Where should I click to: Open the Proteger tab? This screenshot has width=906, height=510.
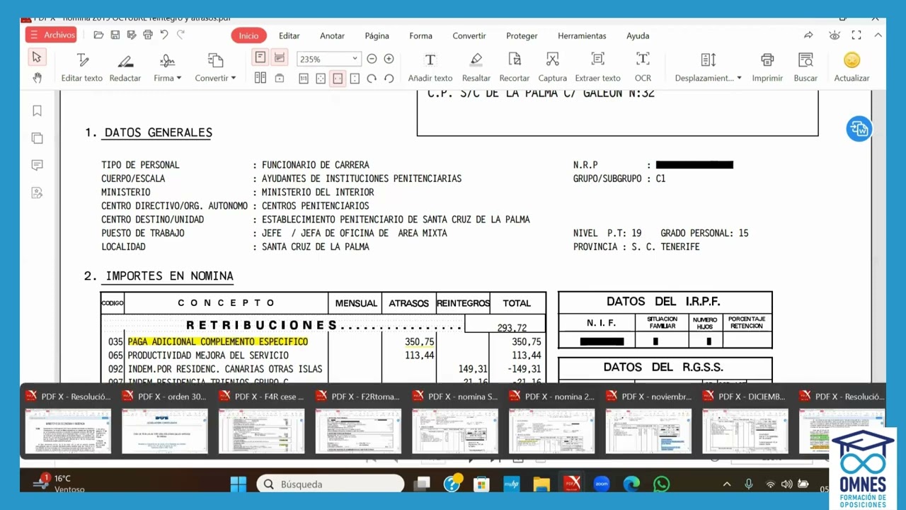tap(522, 35)
